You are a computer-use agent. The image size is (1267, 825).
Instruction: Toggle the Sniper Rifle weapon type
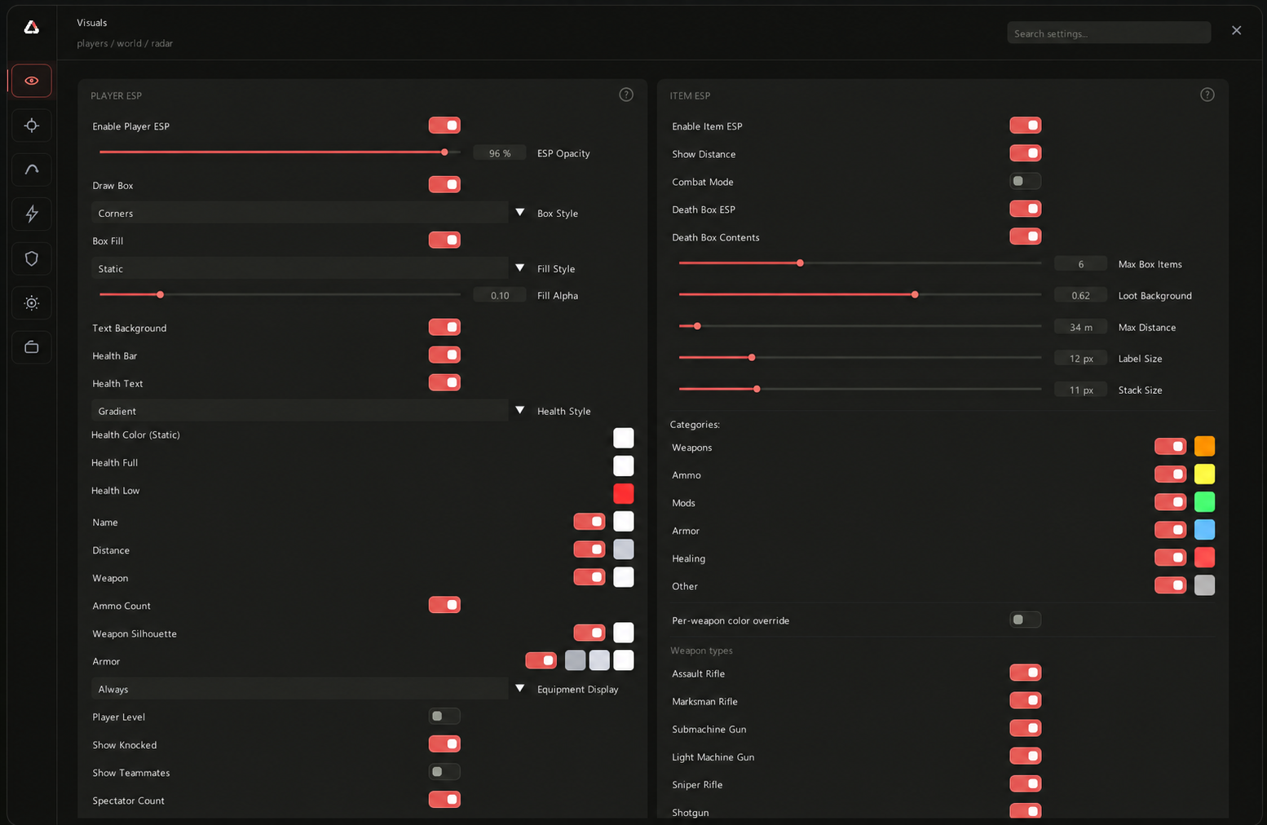pyautogui.click(x=1025, y=784)
